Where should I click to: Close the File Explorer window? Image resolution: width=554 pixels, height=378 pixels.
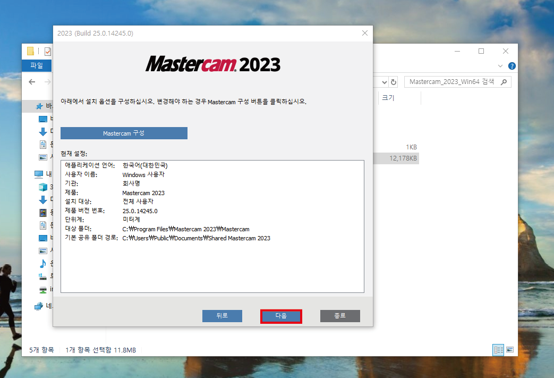[x=506, y=51]
